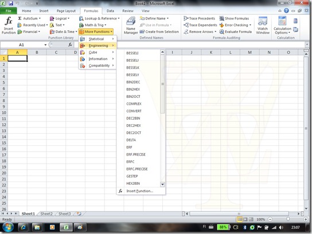Click the zoom slider handle
Viewport: 312px width, 234px height.
[x=288, y=219]
